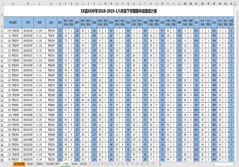Click name cell 学生535 in column D
Screen dimensions: 239x167
pos(51,50)
